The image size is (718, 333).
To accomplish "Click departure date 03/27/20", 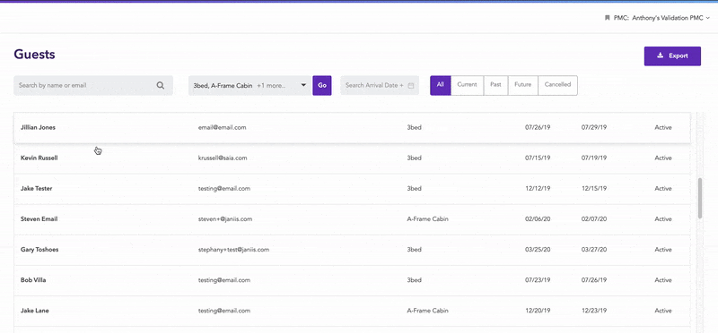I will pos(594,250).
